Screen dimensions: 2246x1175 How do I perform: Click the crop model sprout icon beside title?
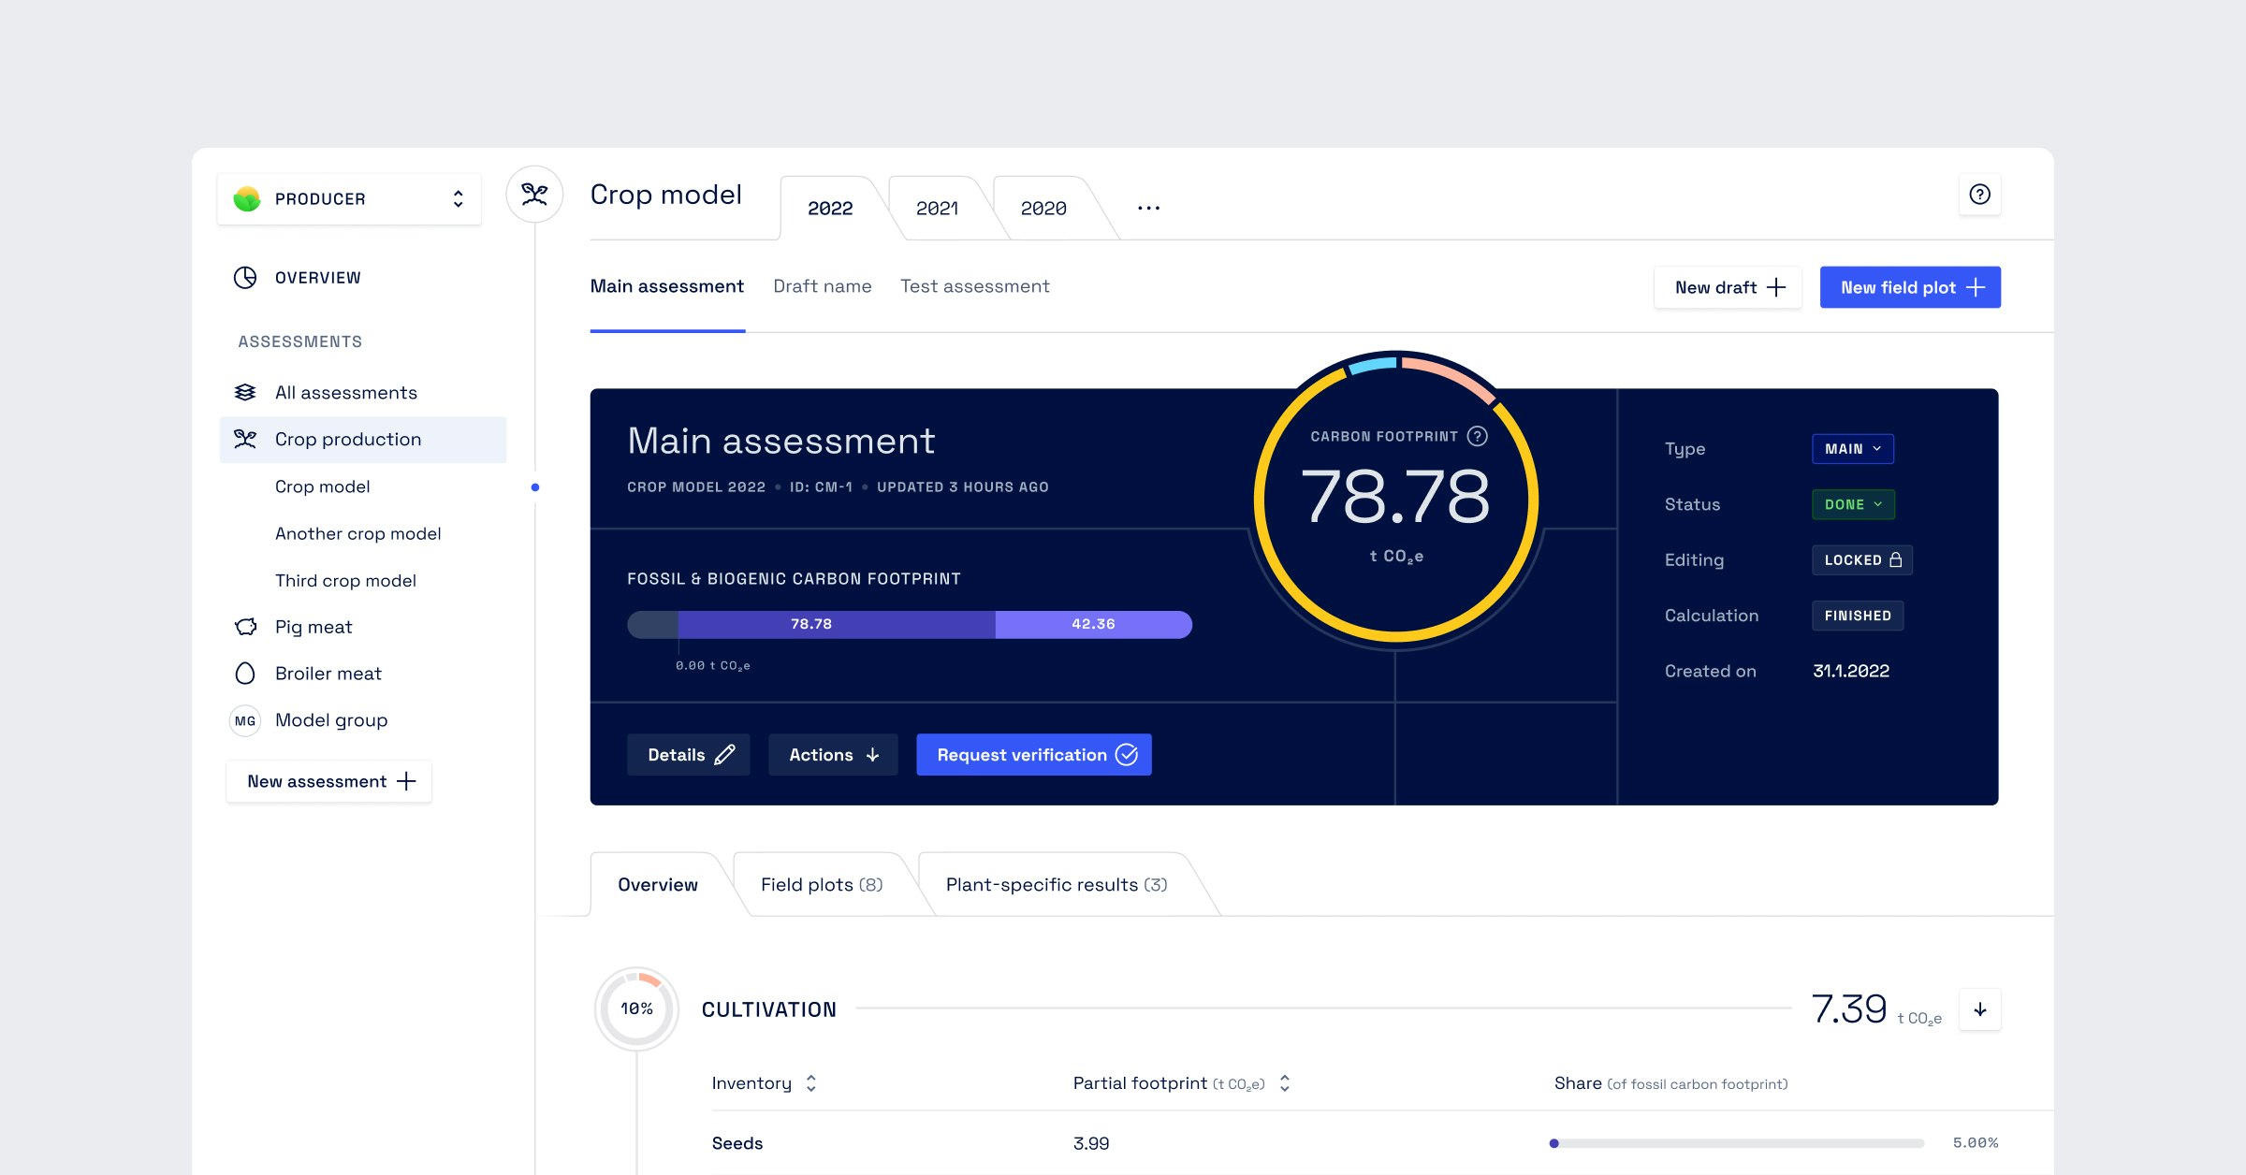coord(534,195)
